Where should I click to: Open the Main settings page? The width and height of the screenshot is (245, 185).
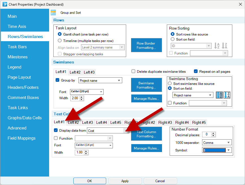pyautogui.click(x=12, y=16)
